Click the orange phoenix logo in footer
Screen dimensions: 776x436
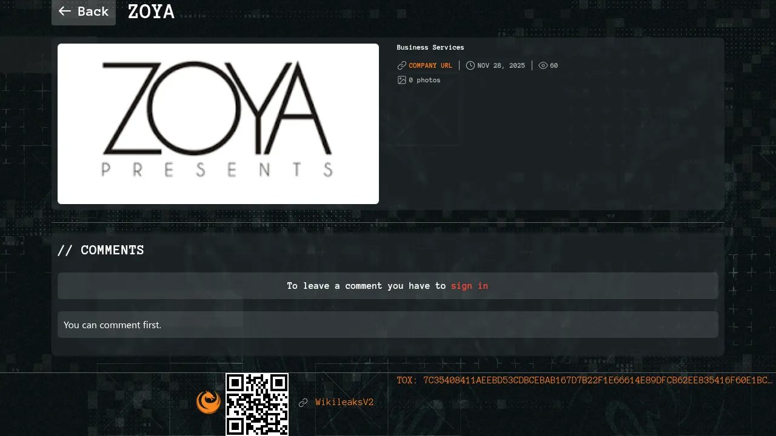click(208, 402)
